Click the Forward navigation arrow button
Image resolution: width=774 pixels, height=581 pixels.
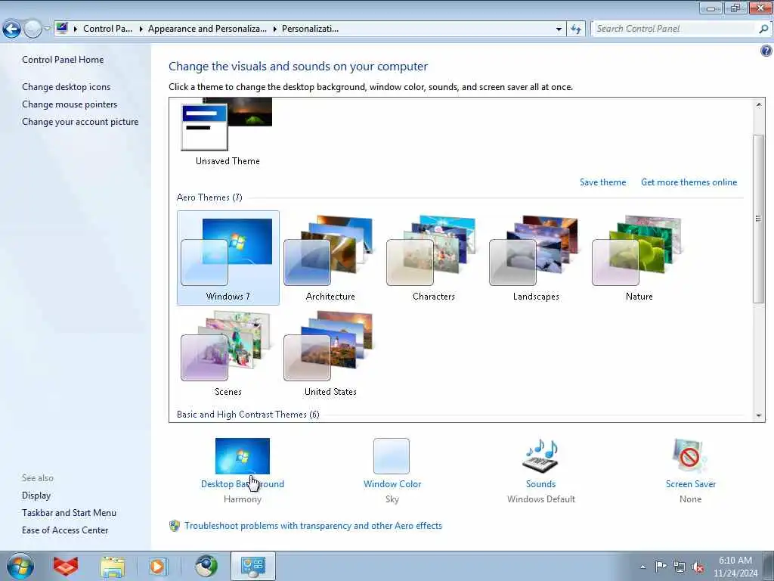tap(33, 30)
